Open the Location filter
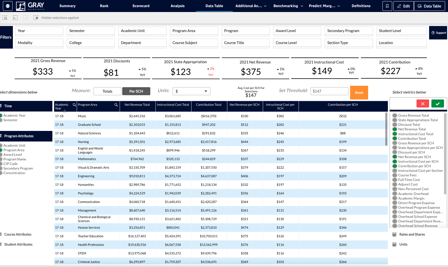This screenshot has width=448, height=267. (x=401, y=43)
